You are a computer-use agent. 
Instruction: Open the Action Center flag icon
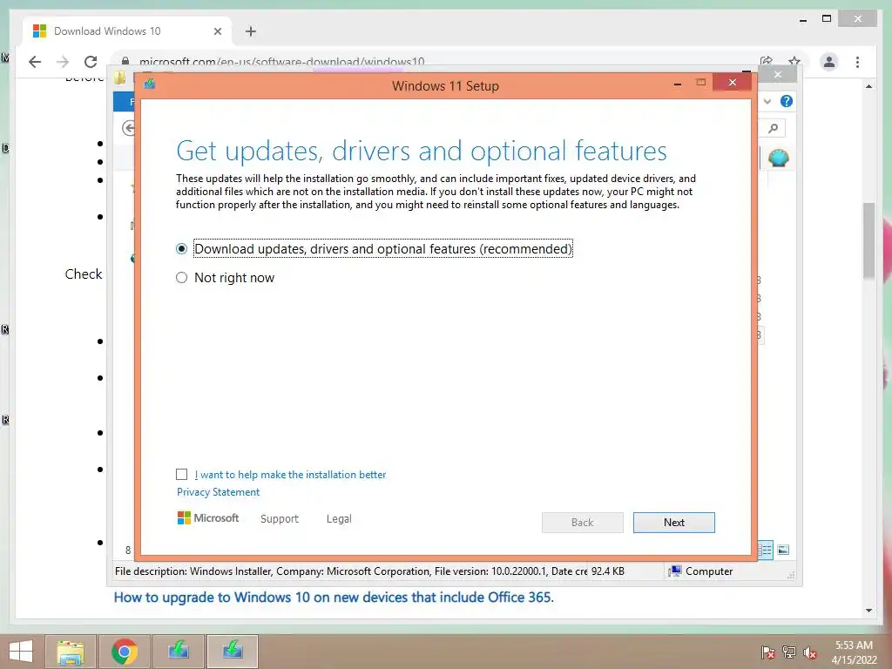pos(767,652)
